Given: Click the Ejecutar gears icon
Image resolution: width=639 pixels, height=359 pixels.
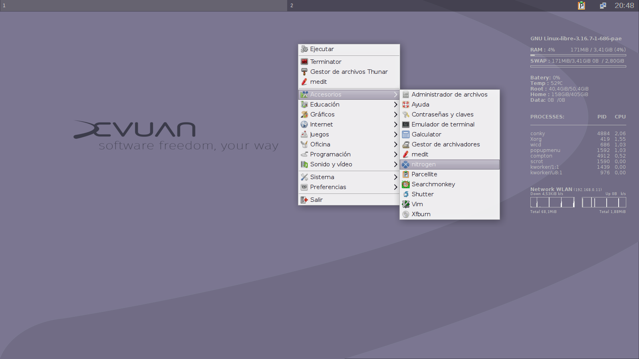Looking at the screenshot, I should pos(304,49).
